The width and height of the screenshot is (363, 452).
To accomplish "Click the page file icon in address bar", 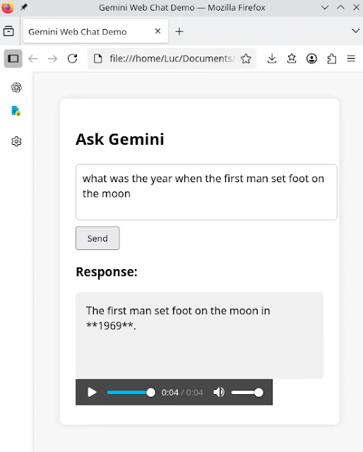I will [x=98, y=59].
